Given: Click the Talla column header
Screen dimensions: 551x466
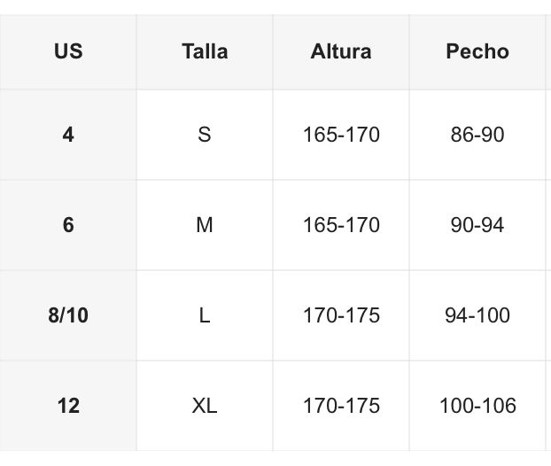Looking at the screenshot, I should coord(205,51).
